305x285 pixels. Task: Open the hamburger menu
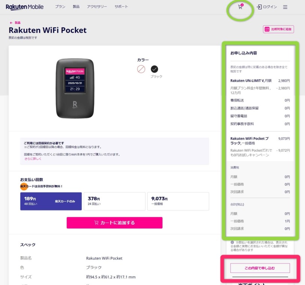[285, 7]
